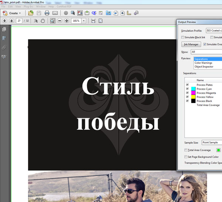The height and width of the screenshot is (202, 222).
Task: Click the page stamp icon
Action: tap(122, 13)
